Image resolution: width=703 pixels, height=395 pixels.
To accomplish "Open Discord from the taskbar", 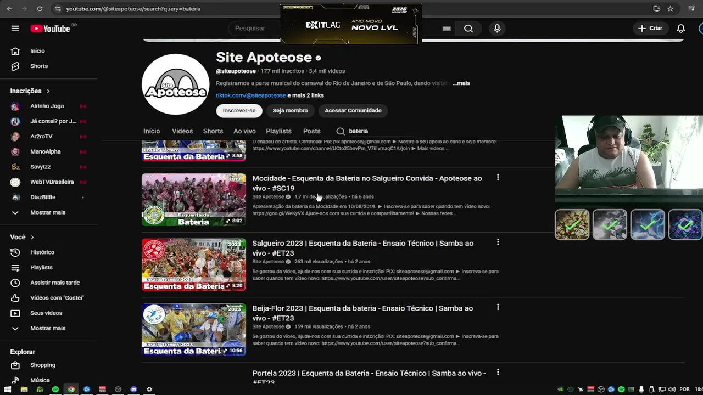I will tap(133, 390).
